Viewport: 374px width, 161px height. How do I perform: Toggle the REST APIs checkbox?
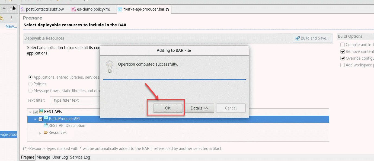[36, 112]
